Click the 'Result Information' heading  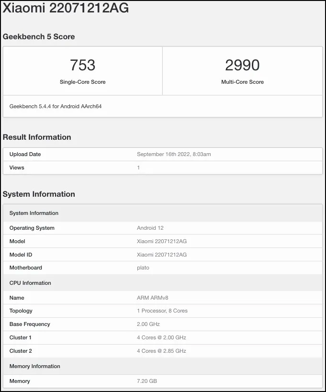[x=37, y=137]
